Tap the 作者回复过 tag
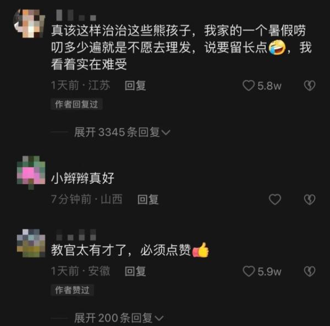 tap(76, 104)
